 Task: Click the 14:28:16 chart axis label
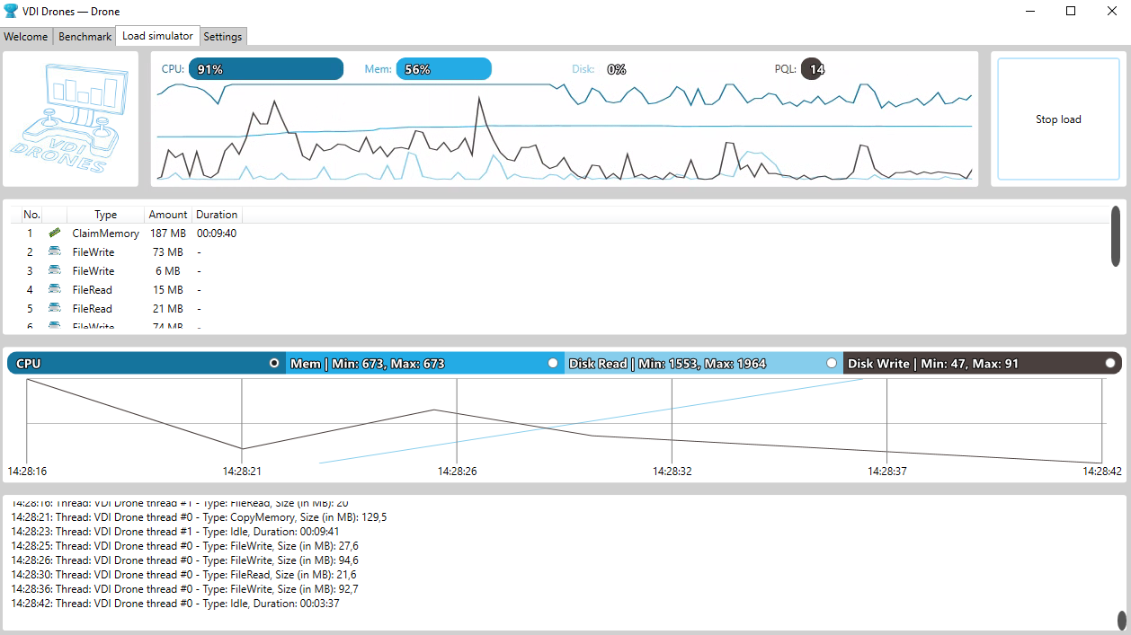[27, 471]
